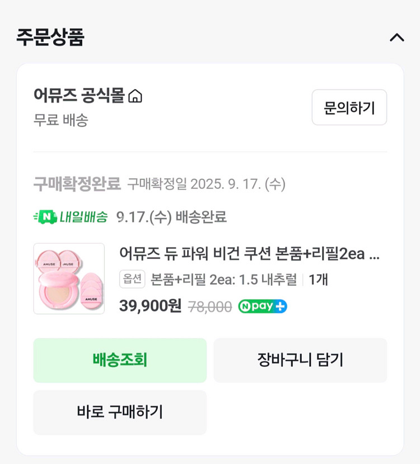Screen dimensions: 420x464
Task: Click the Npay plus badge icon
Action: [x=263, y=307]
